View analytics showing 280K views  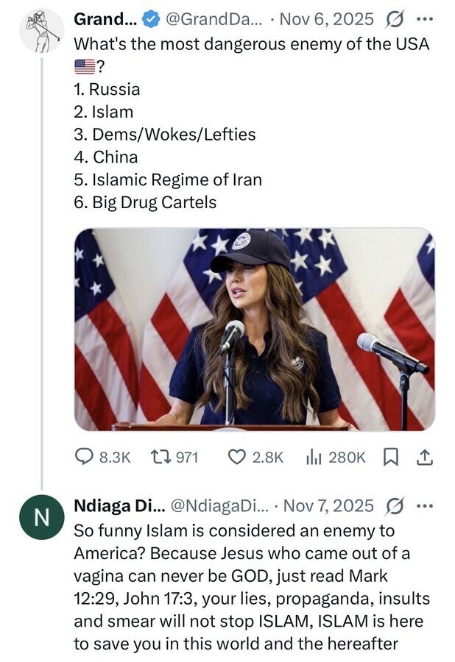coord(312,457)
